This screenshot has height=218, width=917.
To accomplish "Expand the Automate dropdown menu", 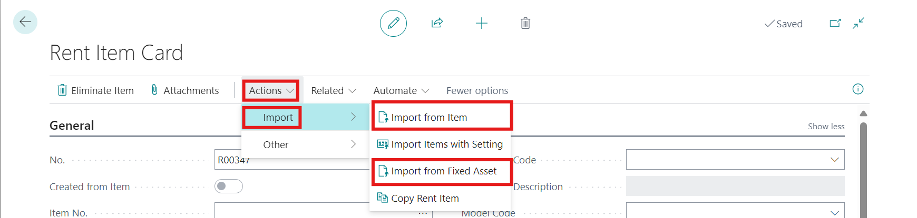I will 401,90.
